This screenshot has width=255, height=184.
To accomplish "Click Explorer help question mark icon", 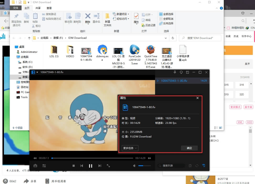I will coord(221,8).
